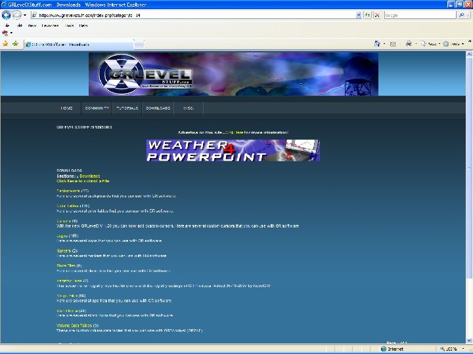473x354 pixels.
Task: Expand the Home button dropdown arrow
Action: pos(384,44)
